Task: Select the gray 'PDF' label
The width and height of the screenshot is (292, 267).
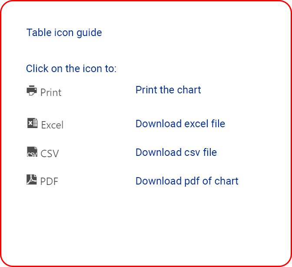Action: point(49,181)
